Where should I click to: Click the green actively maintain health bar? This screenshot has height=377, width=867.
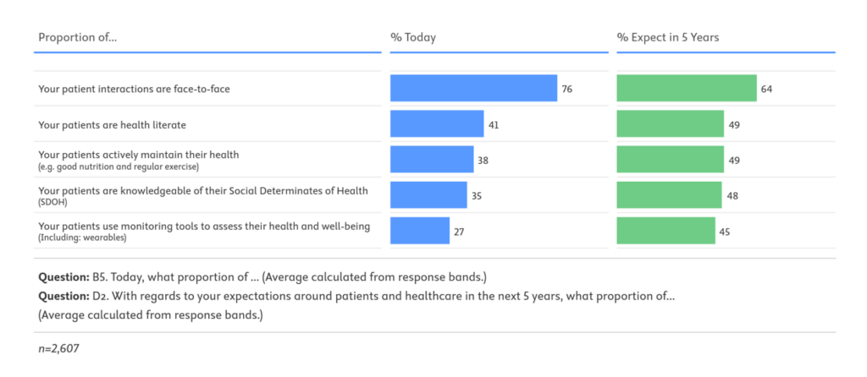coord(671,159)
